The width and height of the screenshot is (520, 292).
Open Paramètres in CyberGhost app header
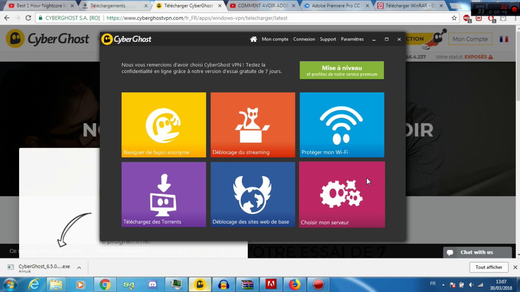click(x=352, y=39)
